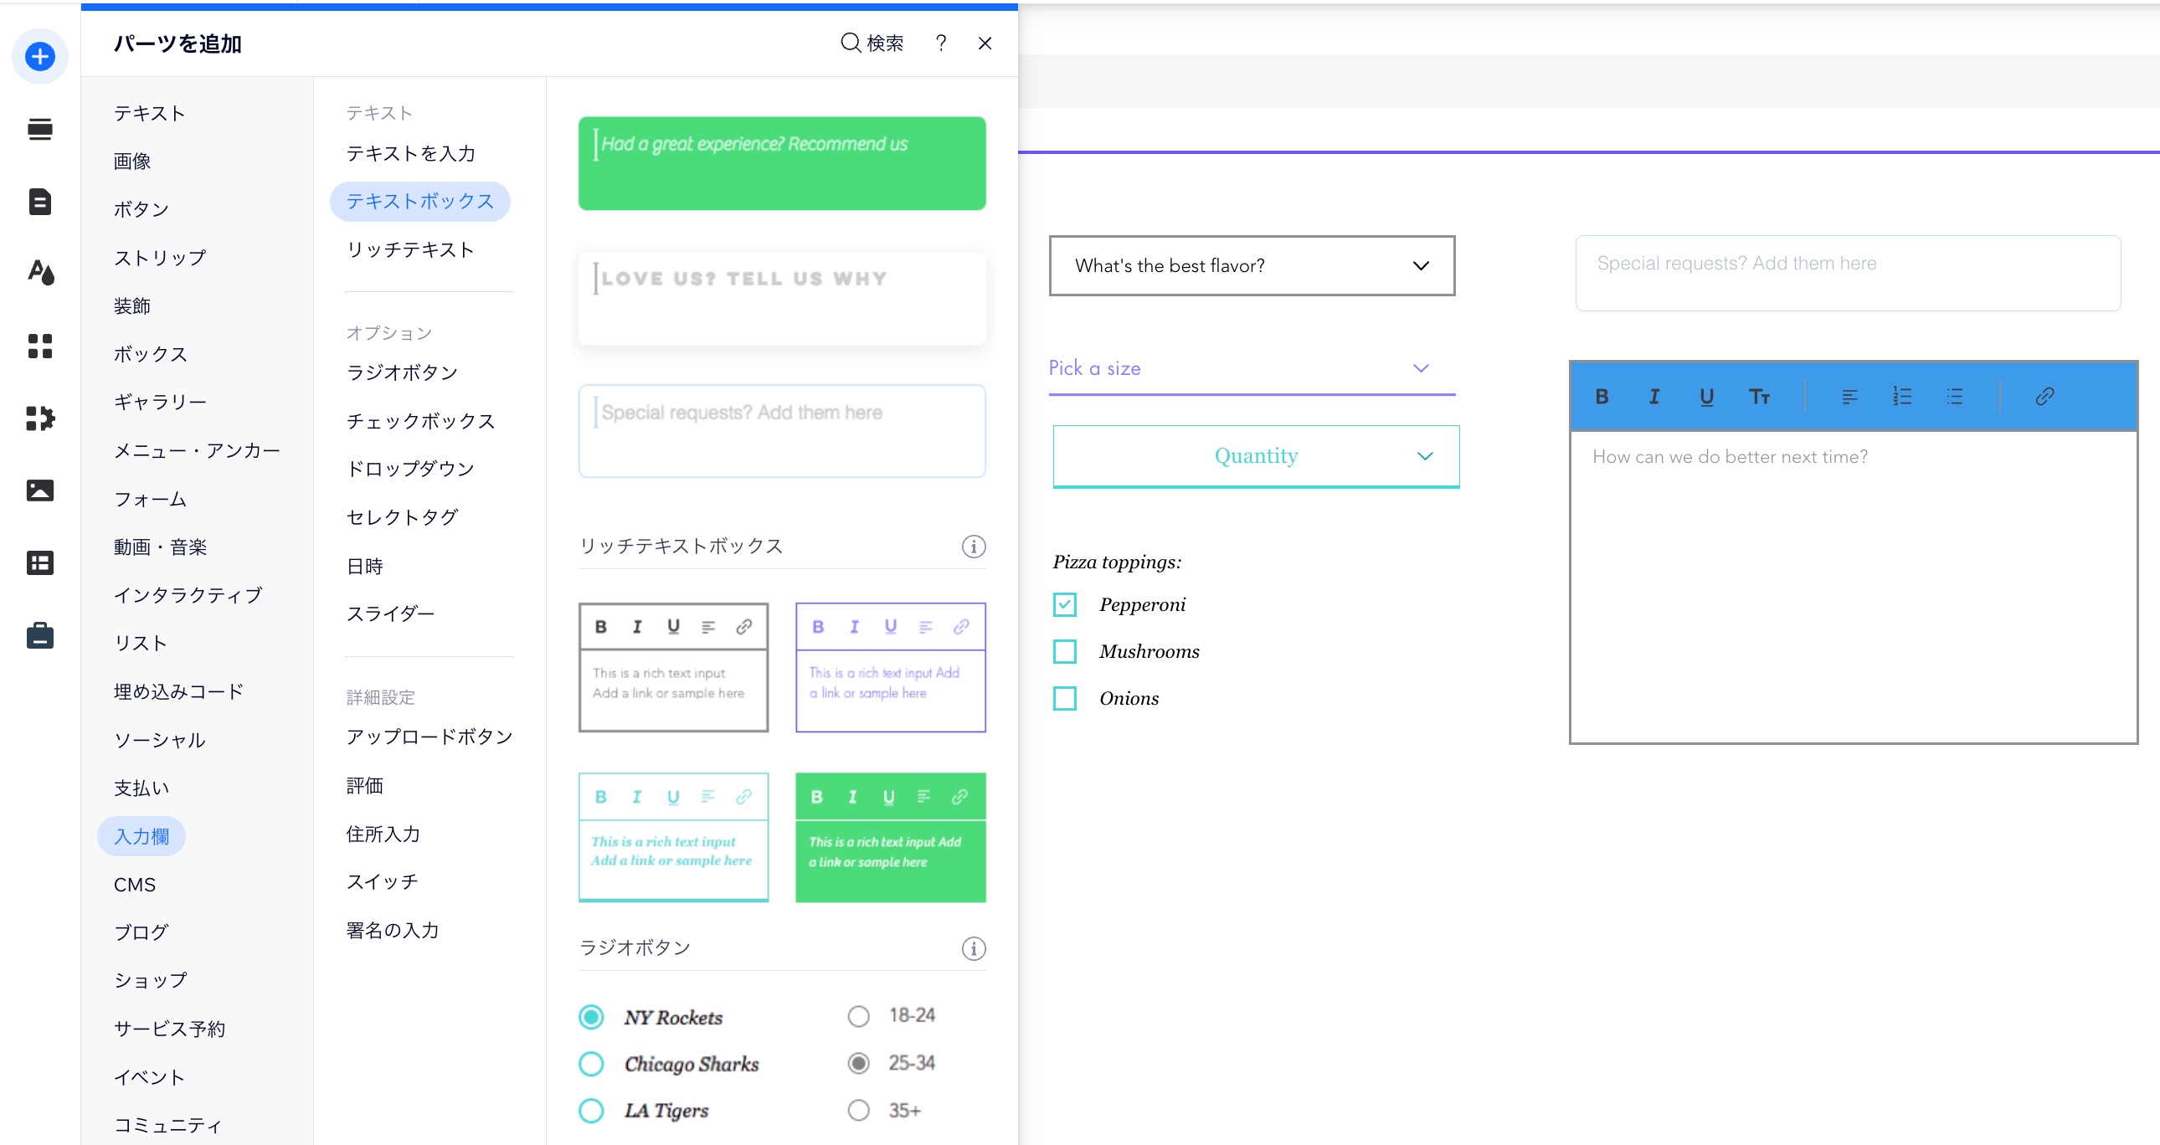Uncheck the Pepperoni checkbox
This screenshot has height=1145, width=2160.
pyautogui.click(x=1064, y=604)
